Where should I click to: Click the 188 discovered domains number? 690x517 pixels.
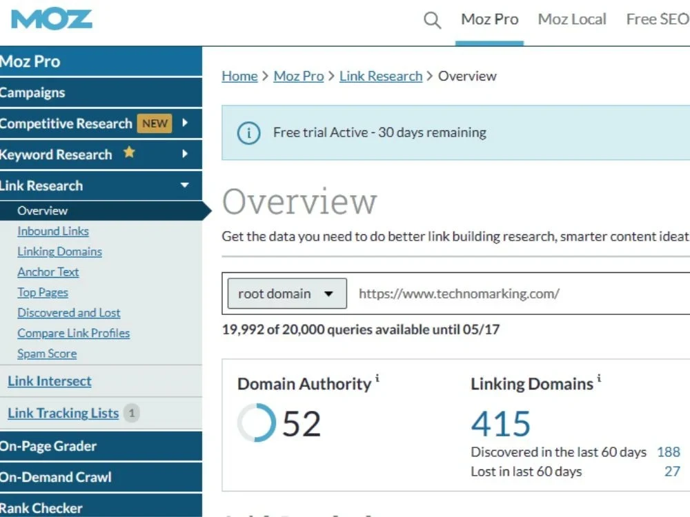click(669, 452)
